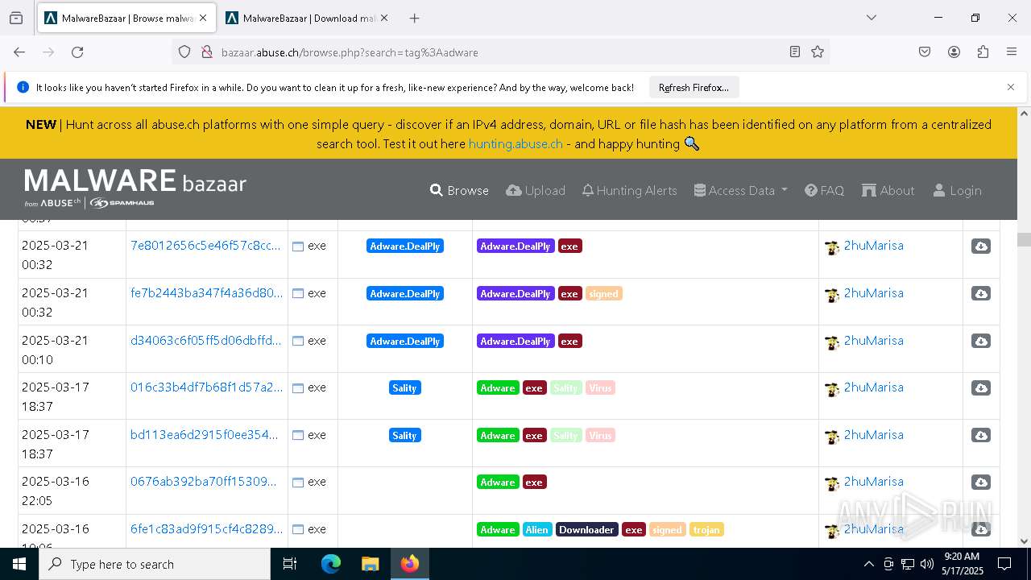Open the Firefox View icon
Screen dimensions: 1031x580
click(x=16, y=18)
